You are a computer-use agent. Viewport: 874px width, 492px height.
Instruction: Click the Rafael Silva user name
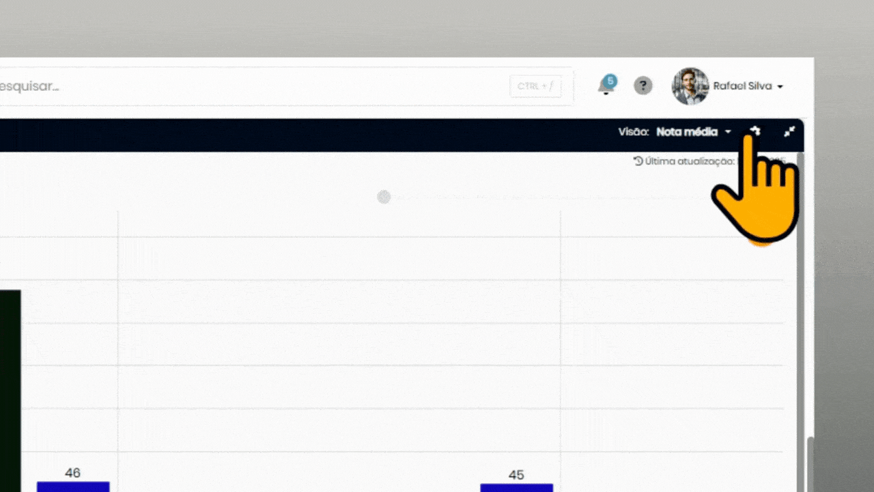pos(742,86)
